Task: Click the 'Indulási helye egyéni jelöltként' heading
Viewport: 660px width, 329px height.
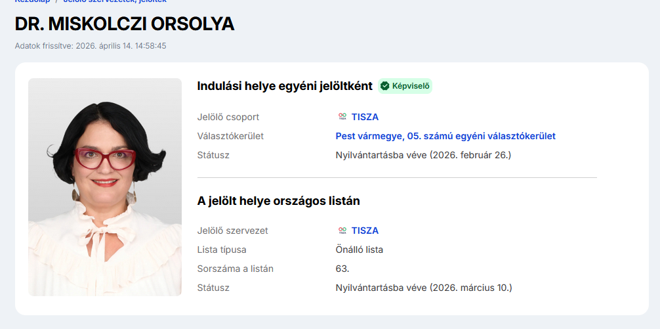Action: click(x=285, y=86)
